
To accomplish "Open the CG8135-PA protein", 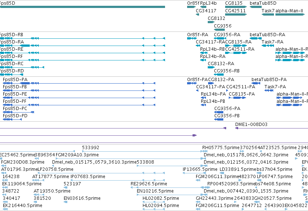I will point(237,98).
